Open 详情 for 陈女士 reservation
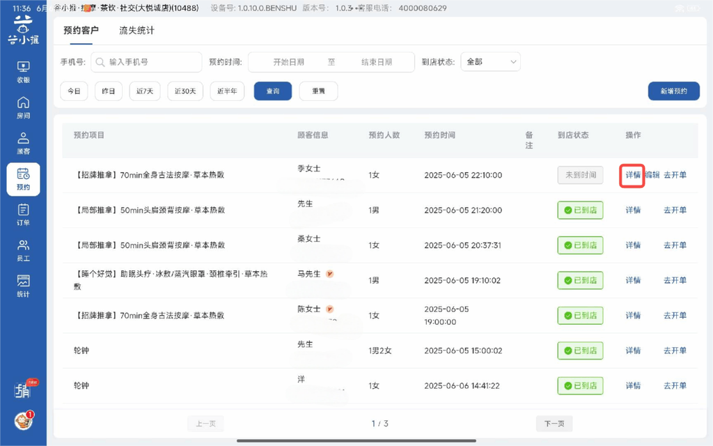 [x=632, y=316]
